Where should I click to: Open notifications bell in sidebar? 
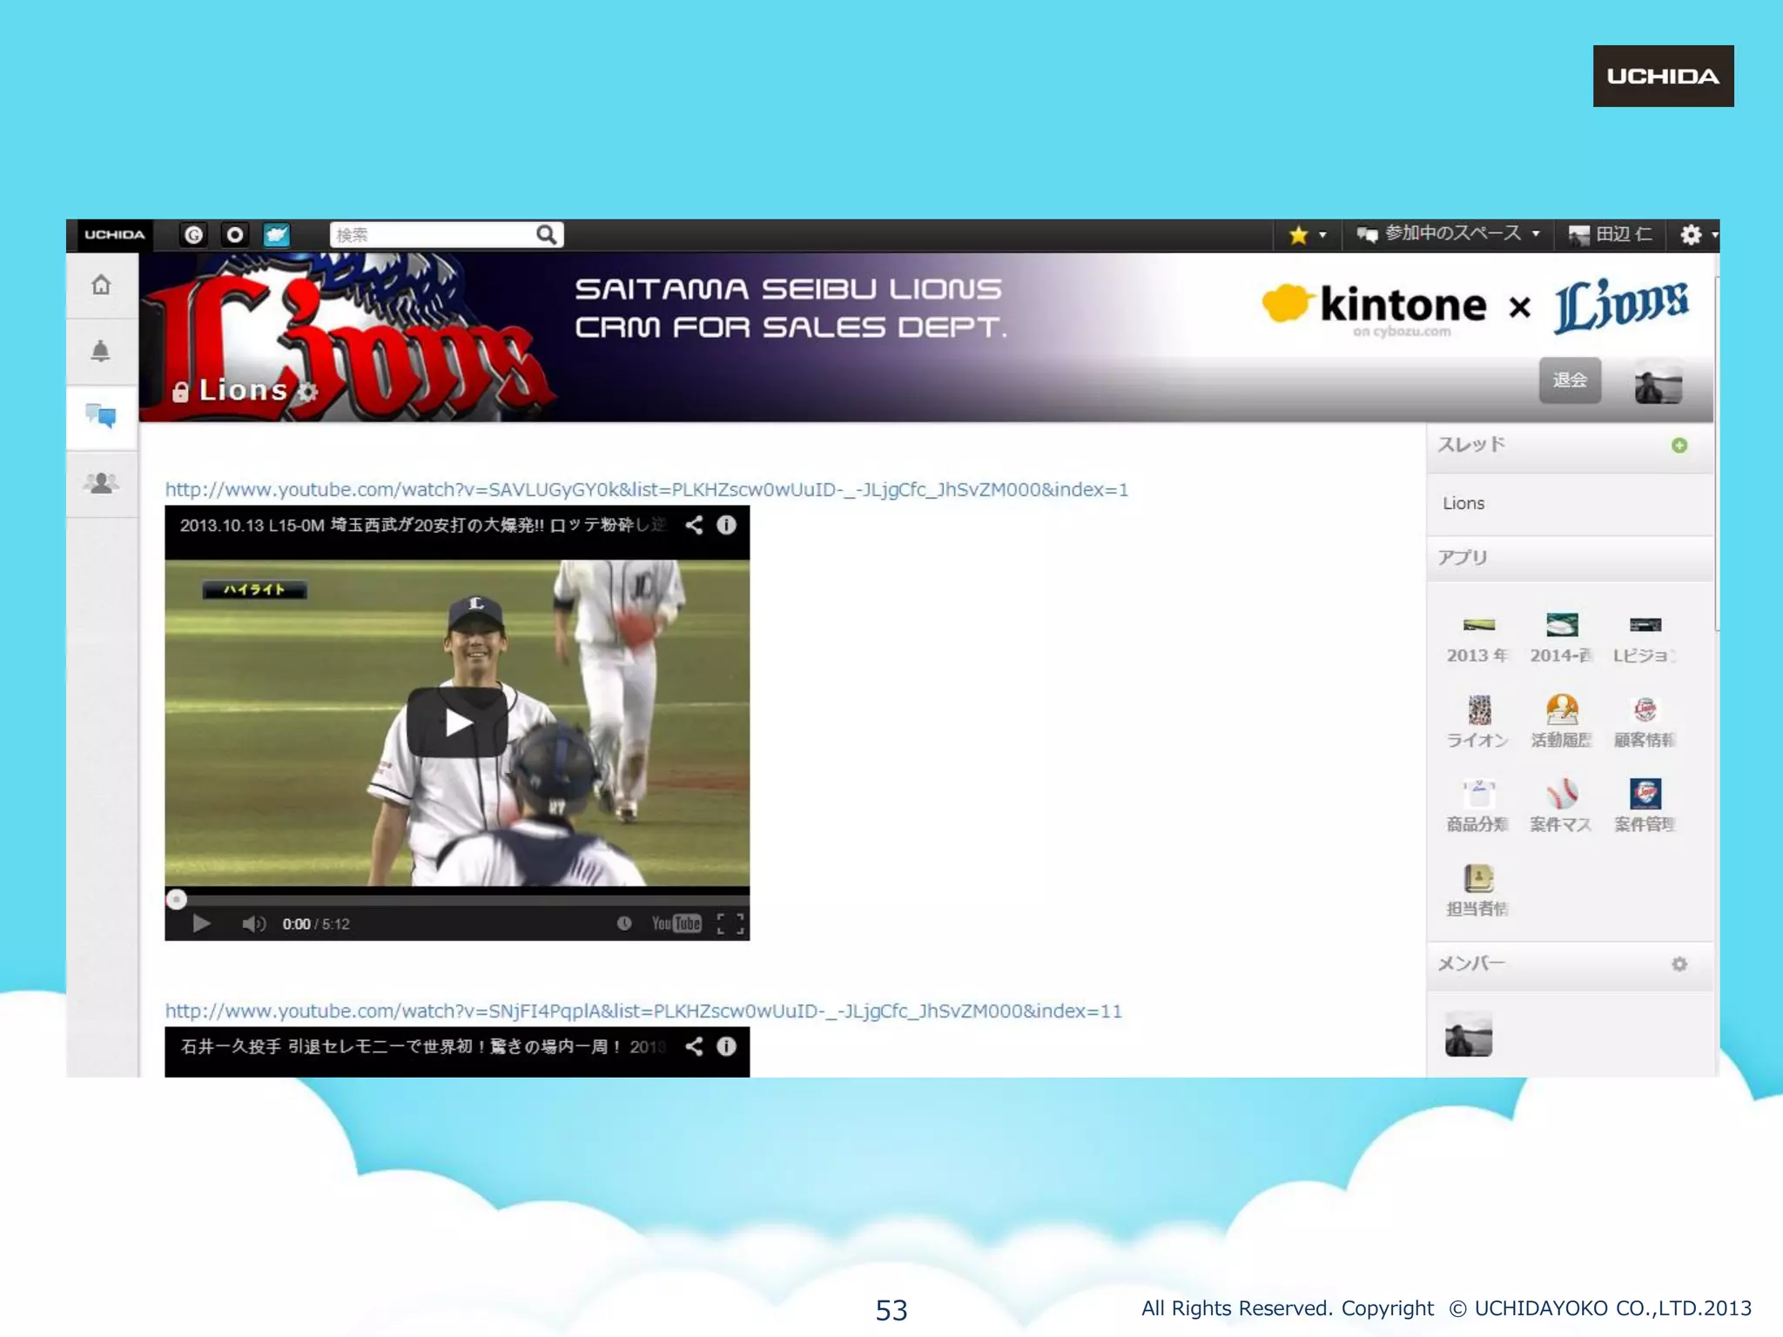tap(101, 351)
